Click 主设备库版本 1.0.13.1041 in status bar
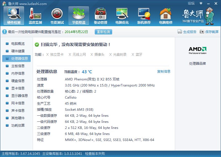 (x=62, y=154)
